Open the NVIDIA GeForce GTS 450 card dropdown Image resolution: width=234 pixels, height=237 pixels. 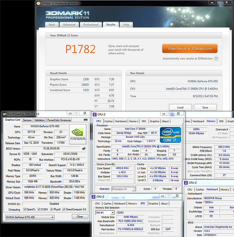[x=30, y=217]
